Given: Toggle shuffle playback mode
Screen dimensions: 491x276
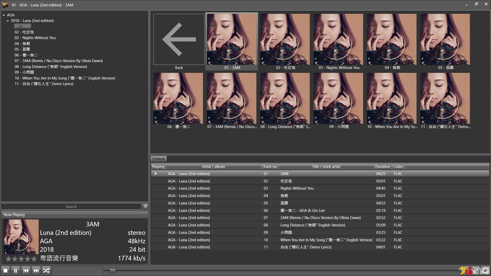Looking at the screenshot, I should pyautogui.click(x=46, y=270).
